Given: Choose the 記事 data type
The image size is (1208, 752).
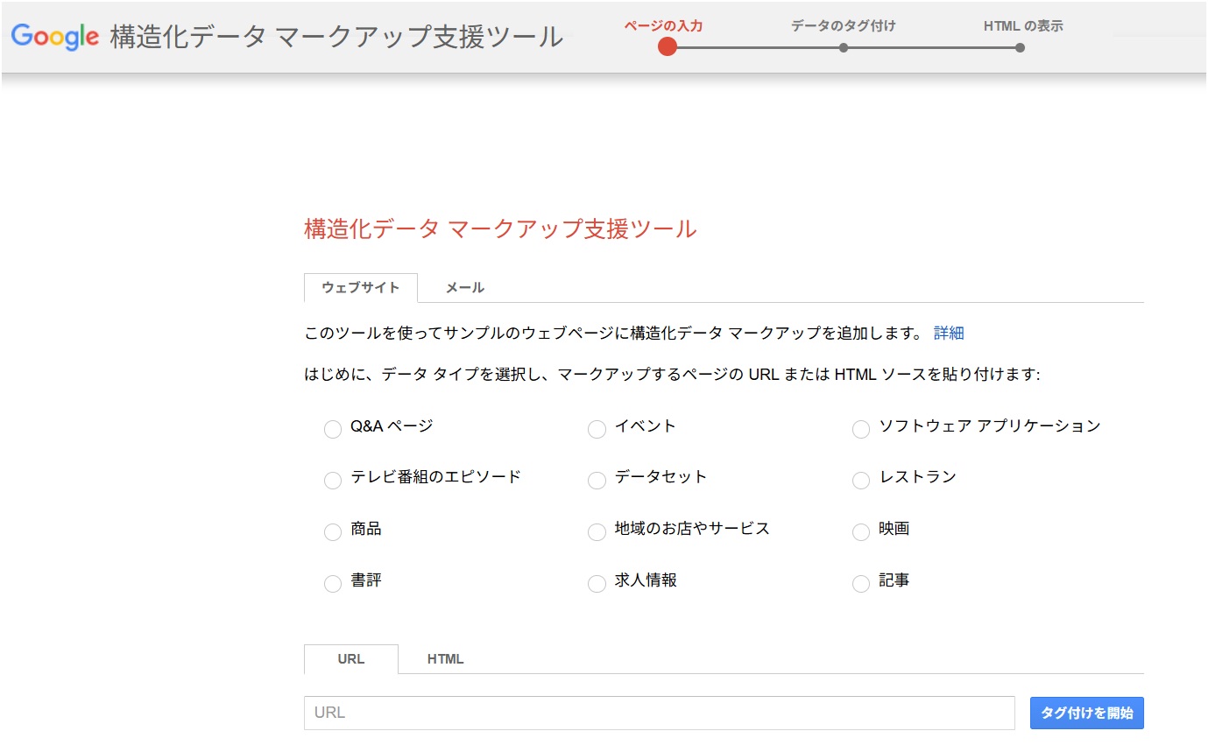Looking at the screenshot, I should point(861,584).
